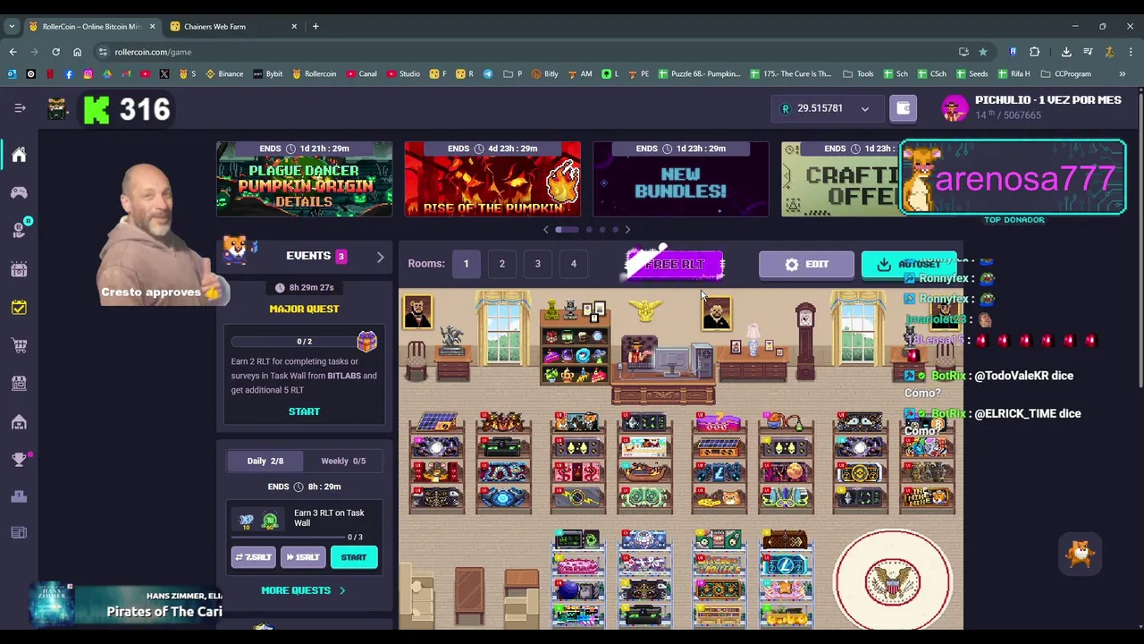Open the News newspaper sidebar icon
Screen dimensions: 1144x644
(19, 533)
